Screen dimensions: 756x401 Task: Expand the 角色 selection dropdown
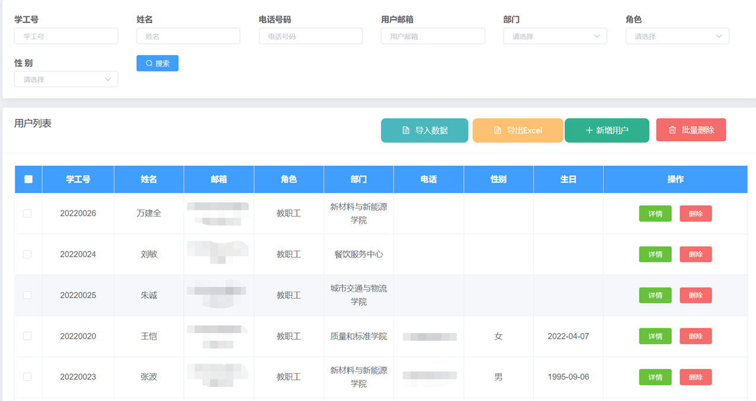(677, 36)
